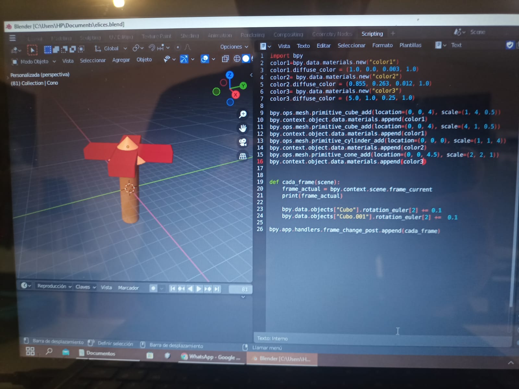
Task: Select the box select tool icon
Action: pos(48,49)
